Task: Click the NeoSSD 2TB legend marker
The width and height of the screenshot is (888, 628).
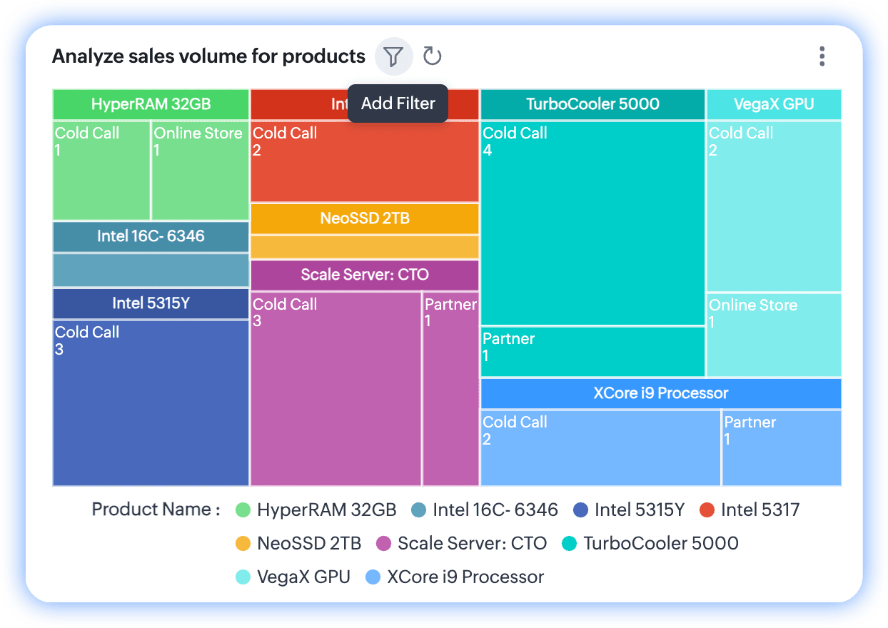Action: click(243, 543)
